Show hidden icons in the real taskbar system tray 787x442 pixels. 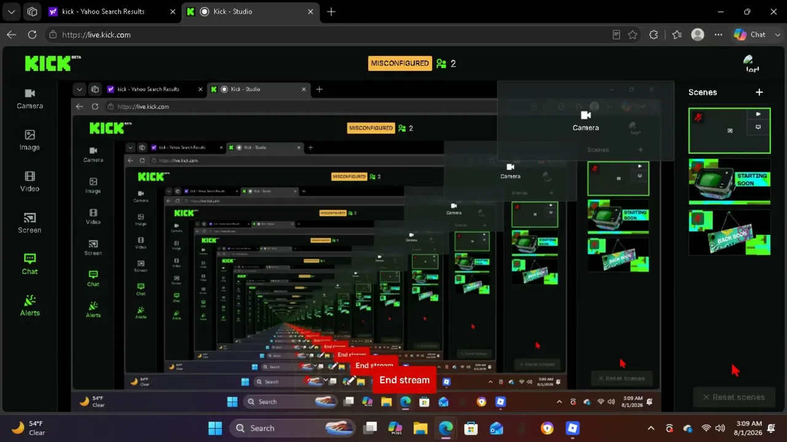coord(651,428)
